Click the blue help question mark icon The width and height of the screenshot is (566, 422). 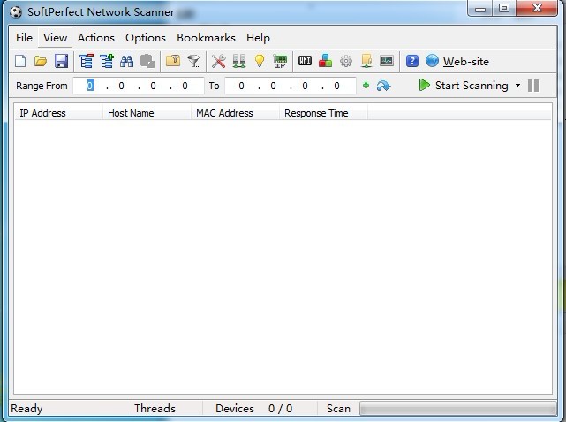(x=412, y=61)
